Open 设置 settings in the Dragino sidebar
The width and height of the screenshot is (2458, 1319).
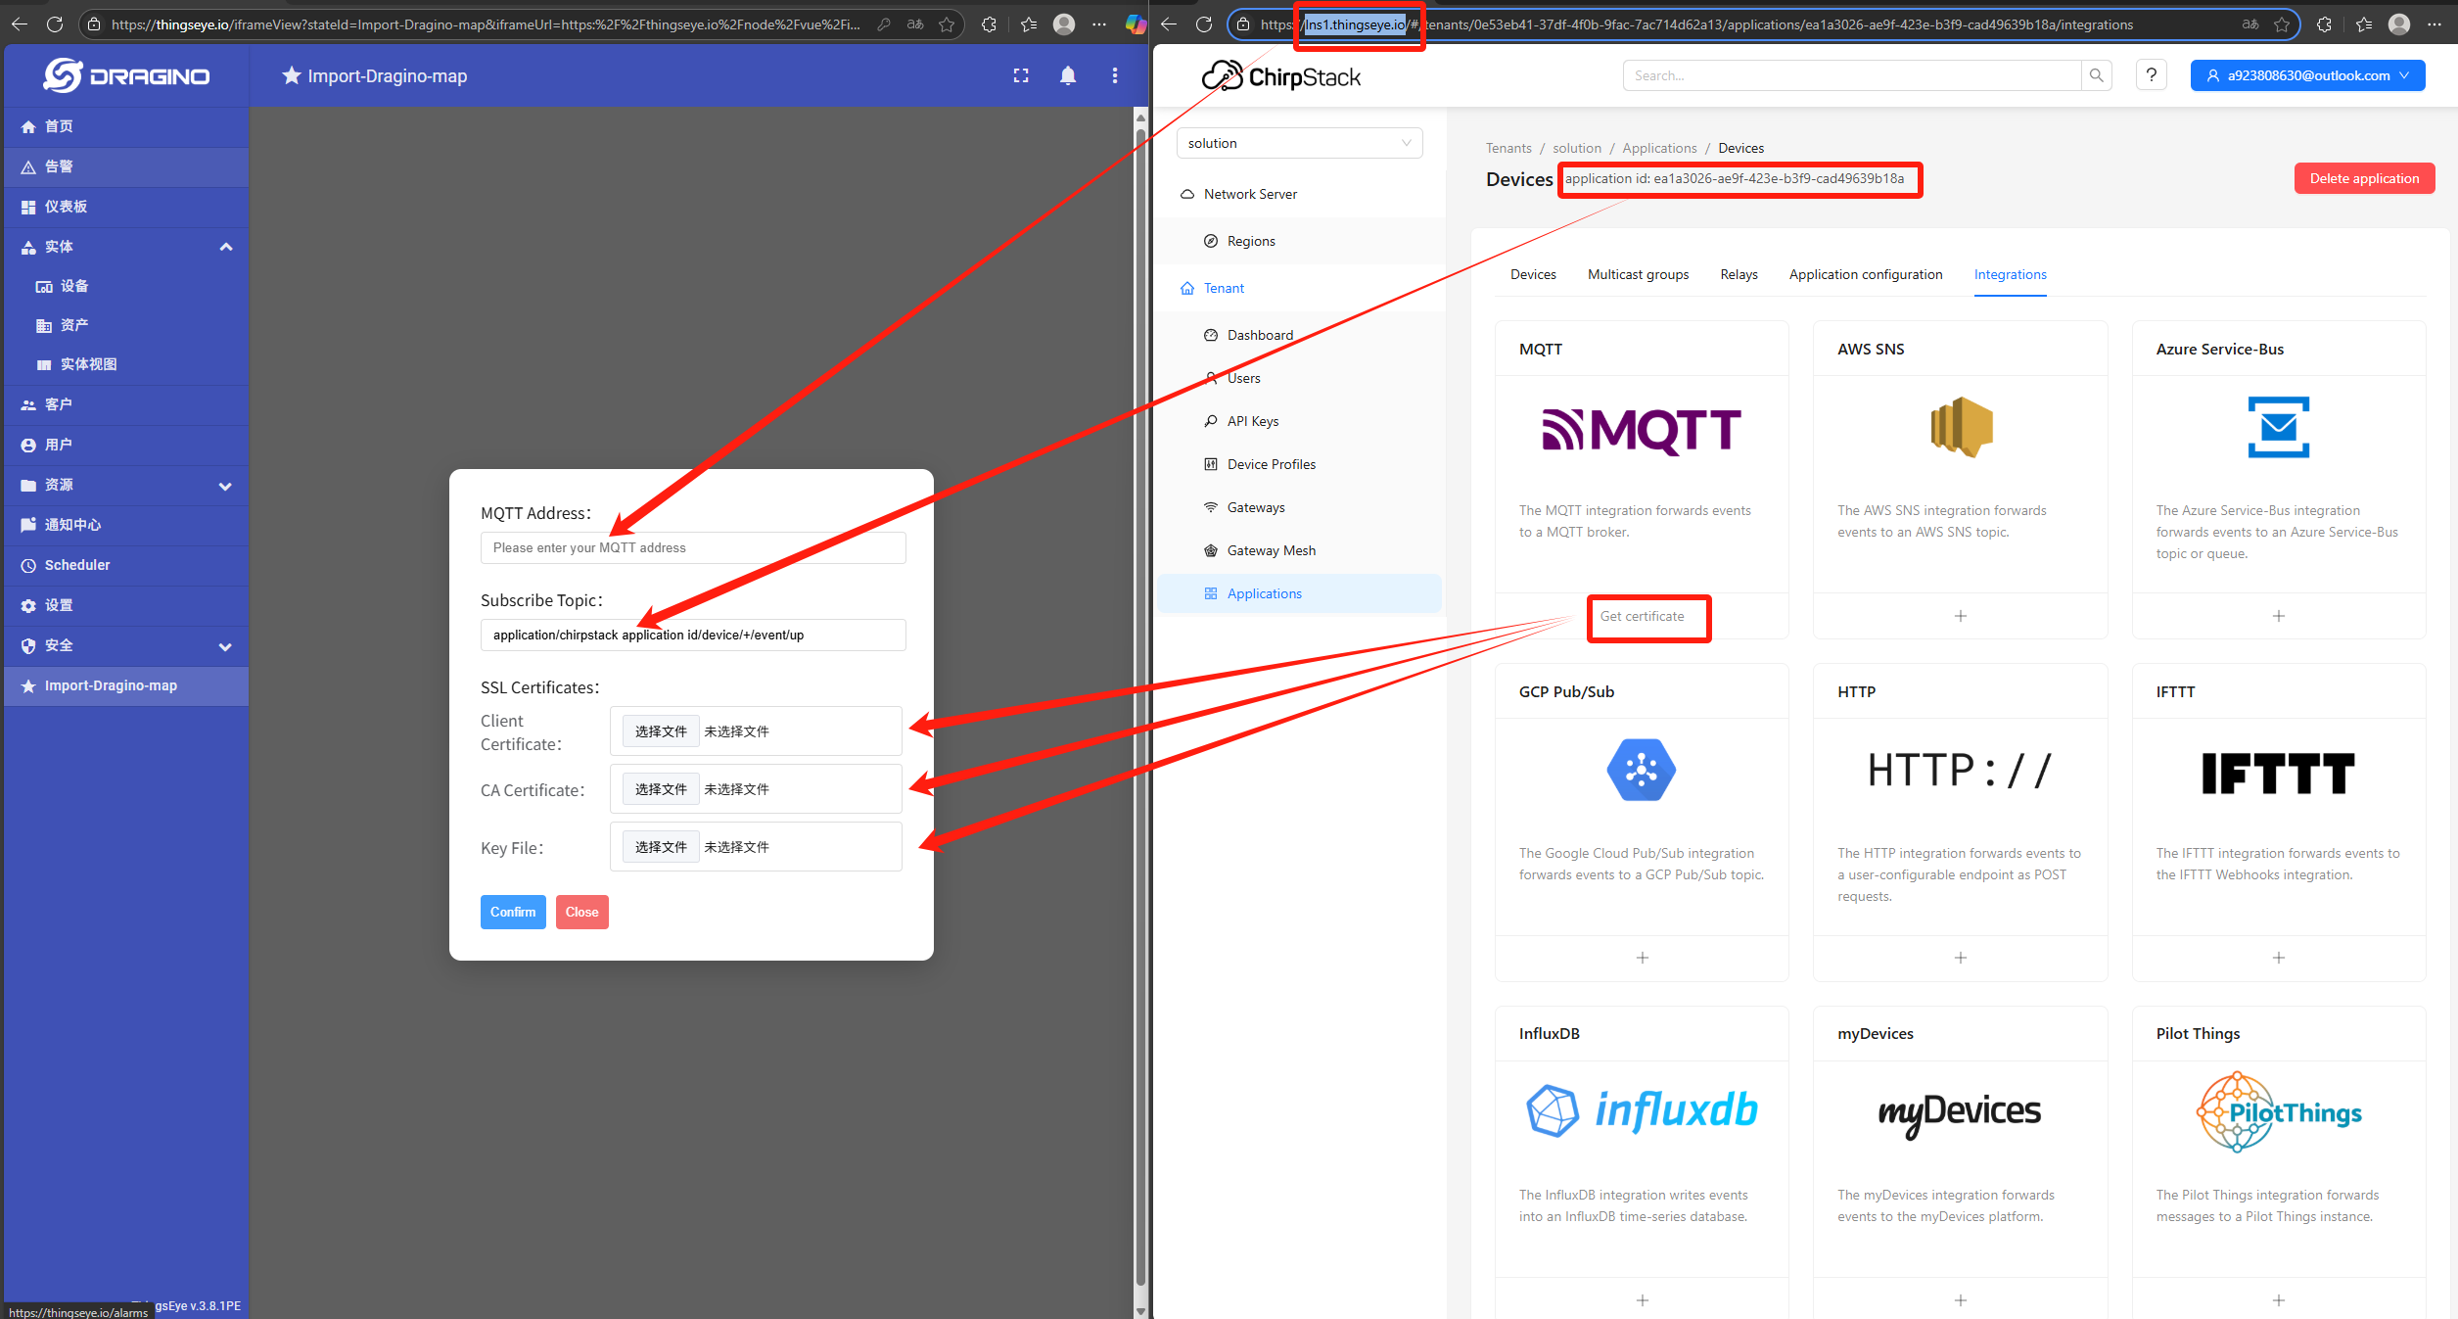click(126, 605)
